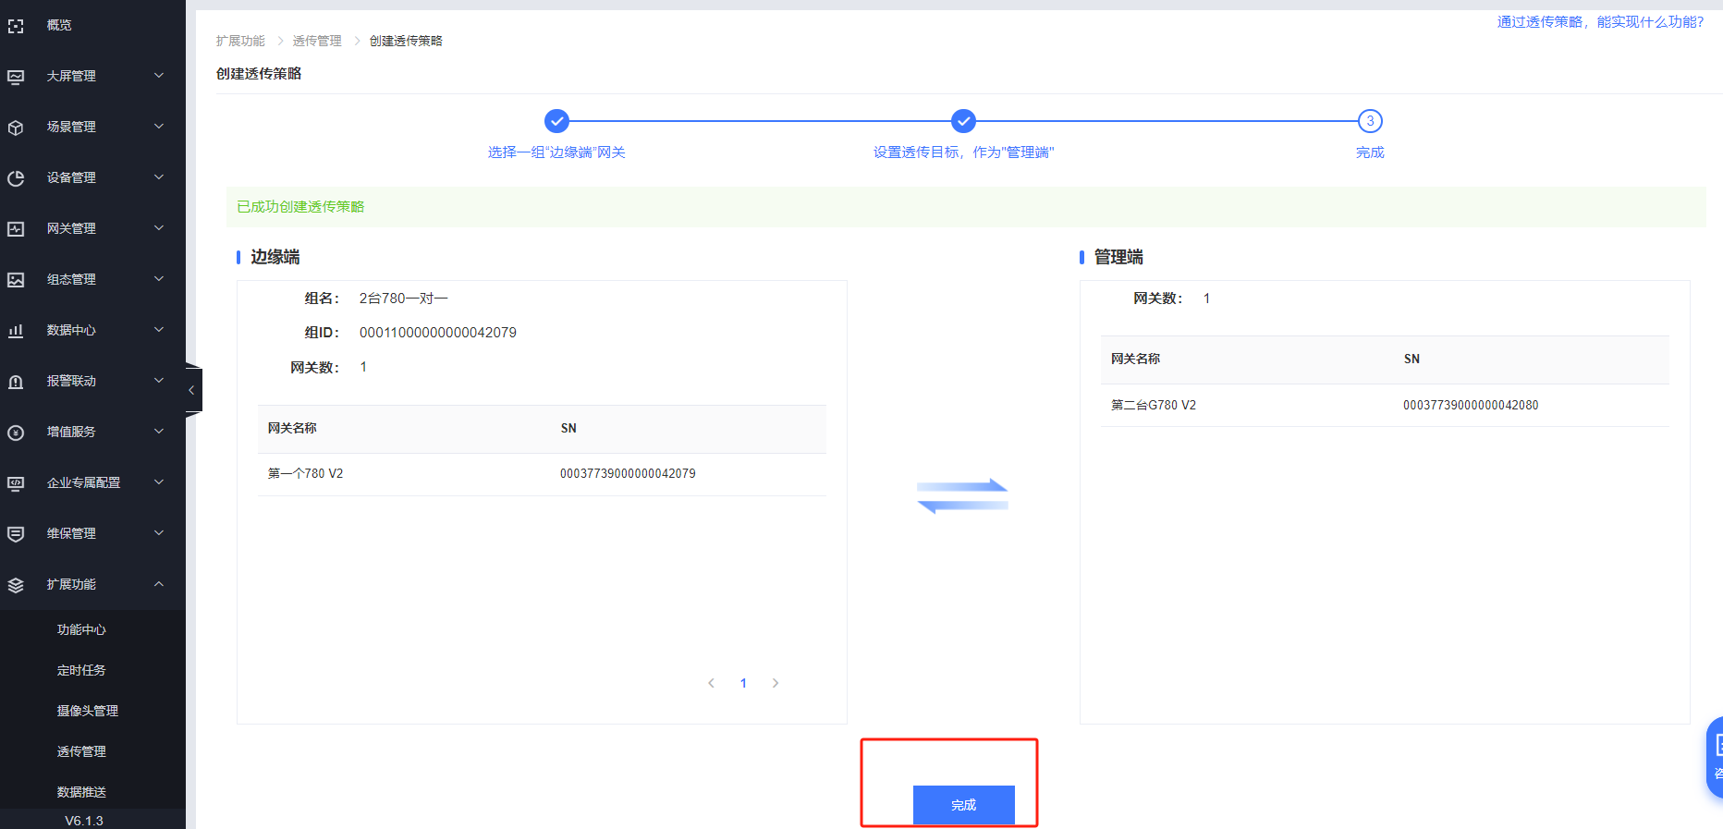Expand the 组态管理 menu chevron

[x=159, y=279]
